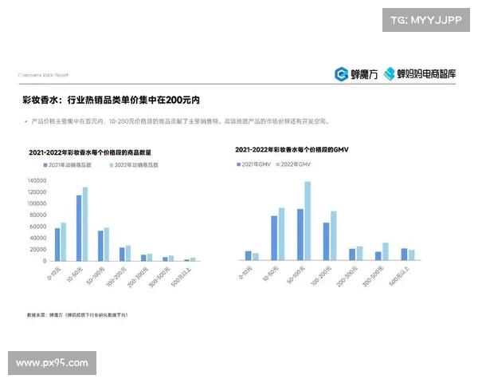
Task: Click the 2021 0-10元 bar in 商品数量 chart
Action: click(57, 245)
